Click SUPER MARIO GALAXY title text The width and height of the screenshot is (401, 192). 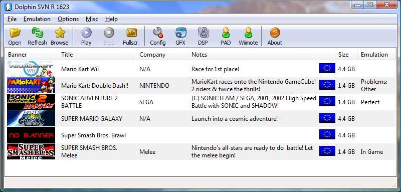[92, 119]
